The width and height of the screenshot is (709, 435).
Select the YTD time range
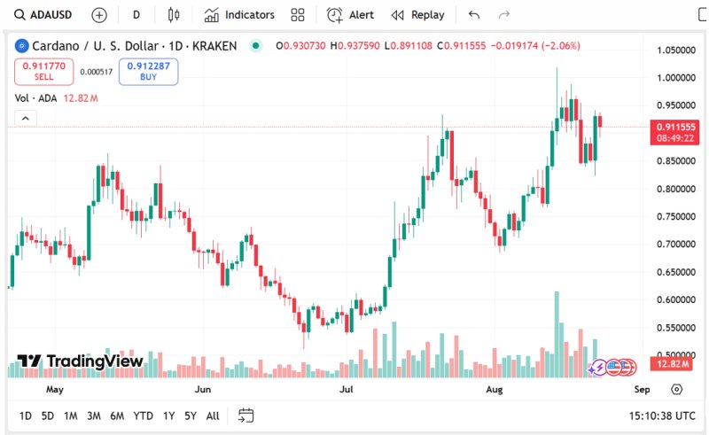click(x=143, y=416)
